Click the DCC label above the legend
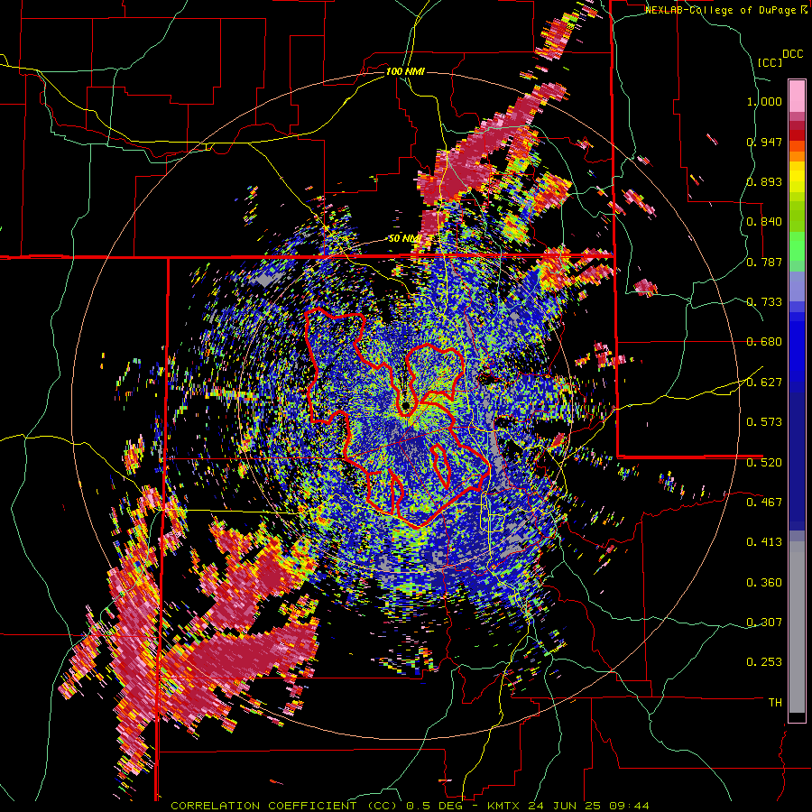Image resolution: width=812 pixels, height=812 pixels. pyautogui.click(x=792, y=54)
